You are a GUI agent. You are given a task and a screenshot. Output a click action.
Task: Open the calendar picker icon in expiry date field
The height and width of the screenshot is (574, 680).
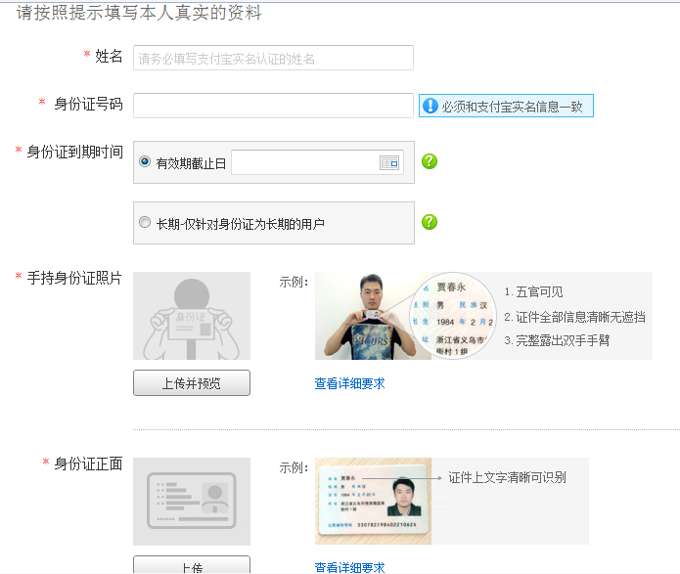click(x=389, y=163)
